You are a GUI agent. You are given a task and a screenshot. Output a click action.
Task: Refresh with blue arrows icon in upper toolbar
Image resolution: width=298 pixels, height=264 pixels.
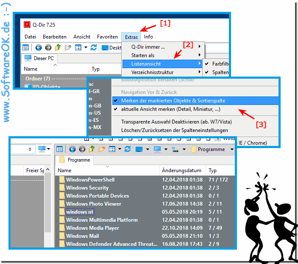[94, 47]
